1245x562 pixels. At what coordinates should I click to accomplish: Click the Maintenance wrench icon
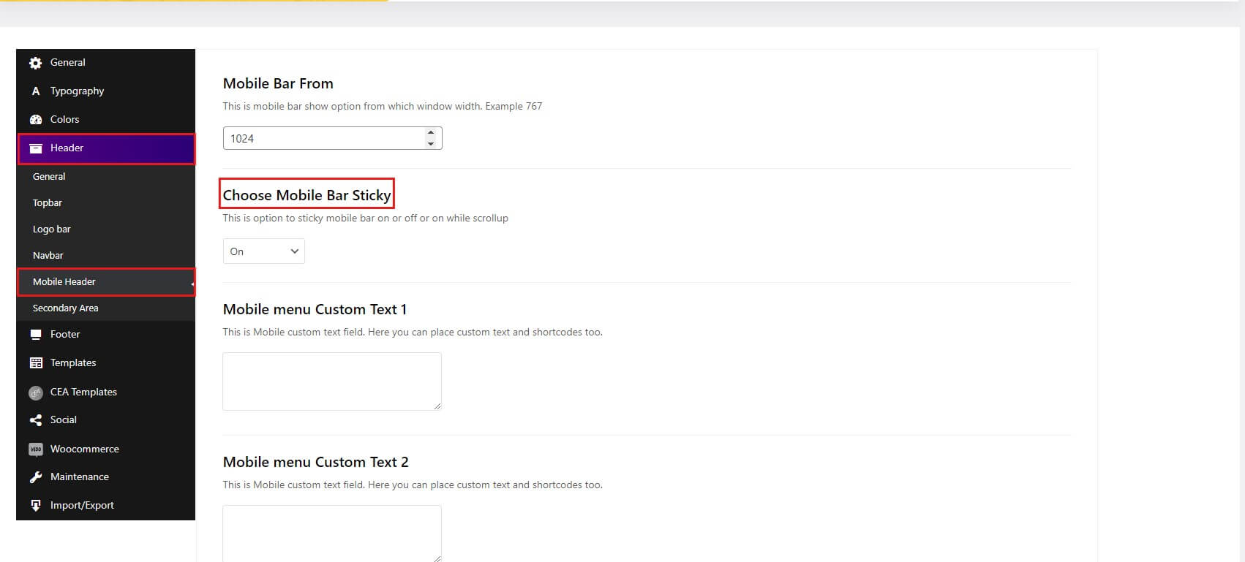[35, 477]
